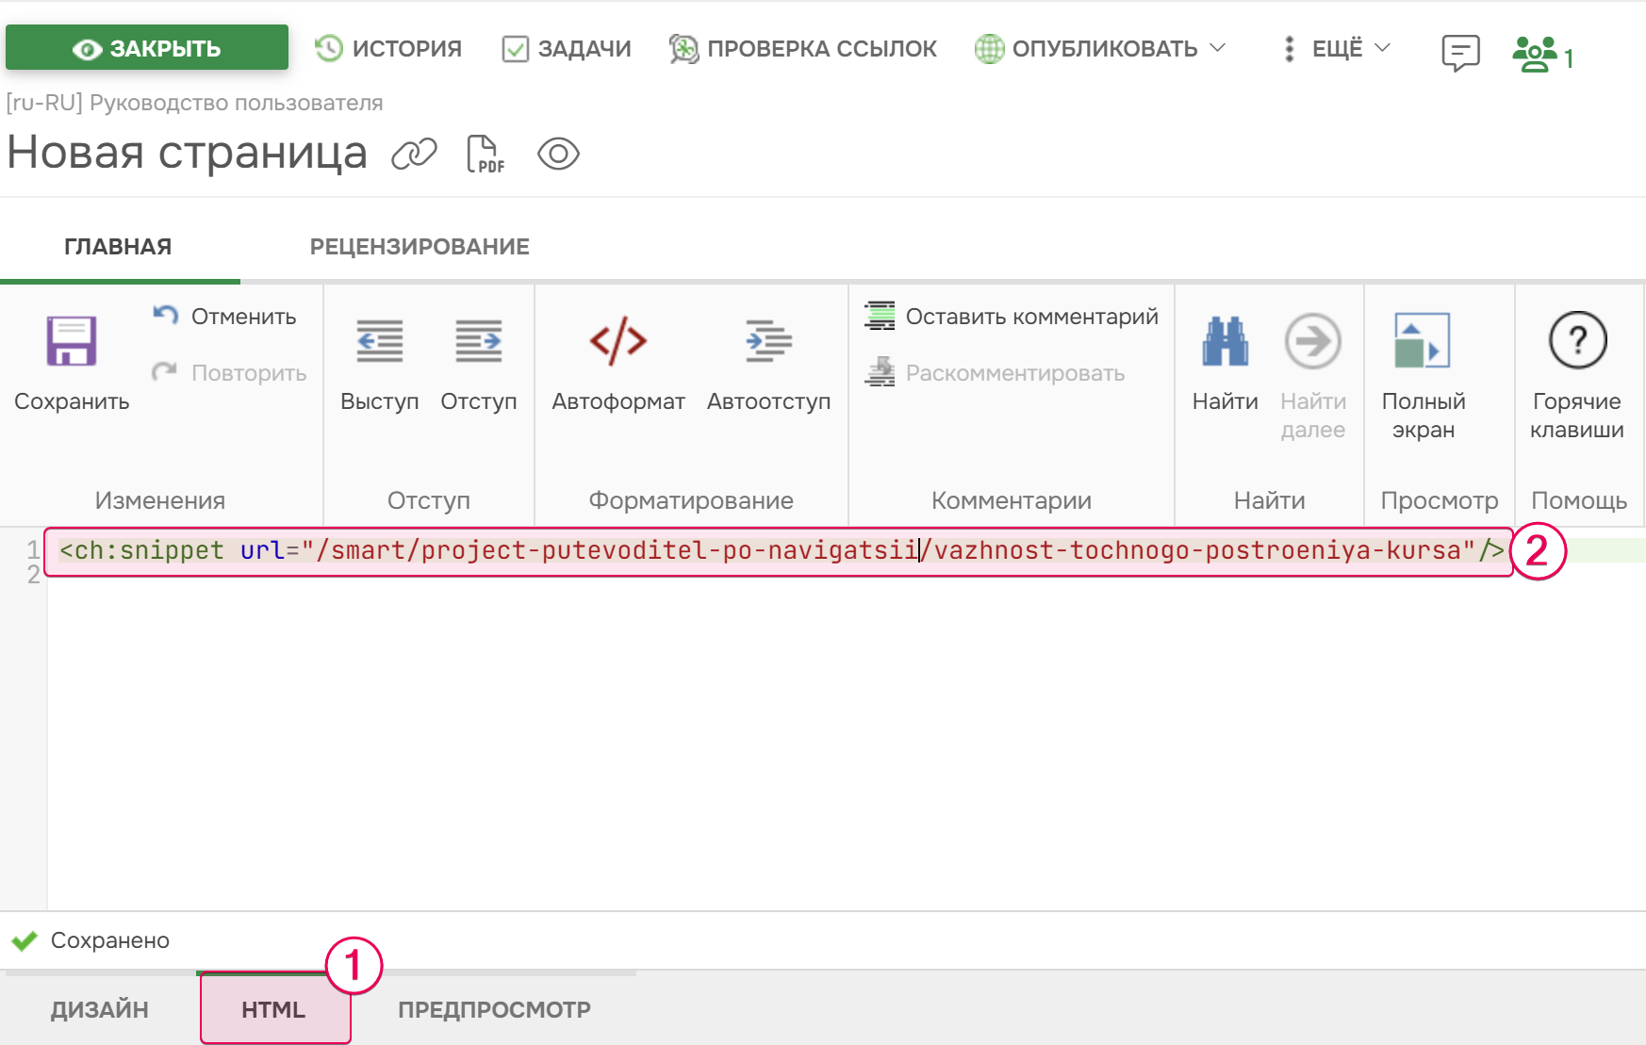Click the Indent (Отступ) icon
1646x1045 pixels.
coord(478,341)
